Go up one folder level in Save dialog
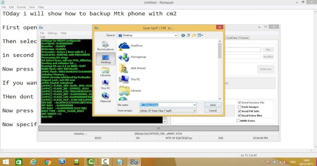The height and width of the screenshot is (166, 317). [188, 35]
